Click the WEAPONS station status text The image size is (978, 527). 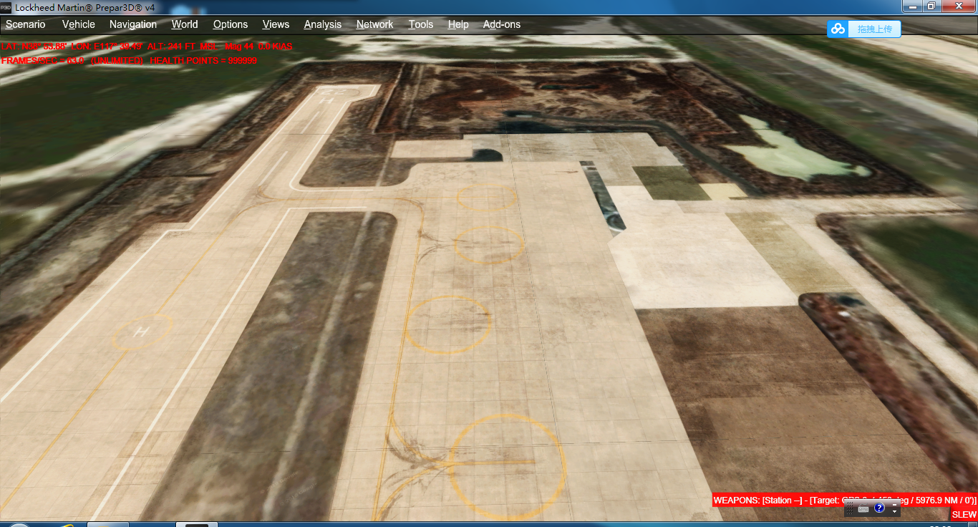845,501
